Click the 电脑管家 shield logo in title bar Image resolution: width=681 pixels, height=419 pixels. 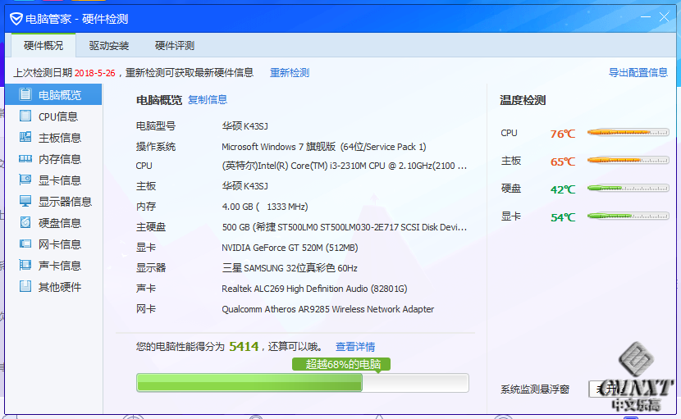[x=16, y=19]
